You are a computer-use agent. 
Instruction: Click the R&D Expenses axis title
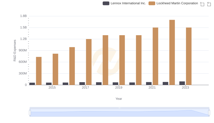tap(15, 50)
